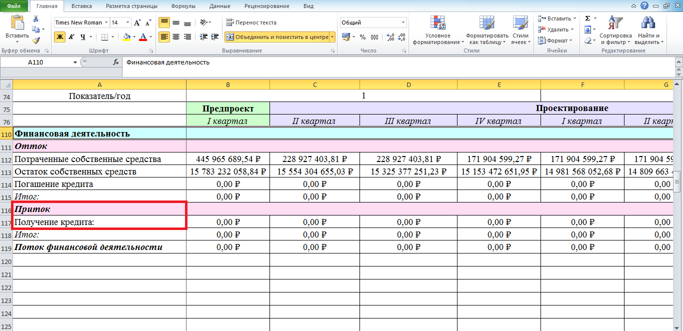Toggle top vertical alignment

coord(164,22)
